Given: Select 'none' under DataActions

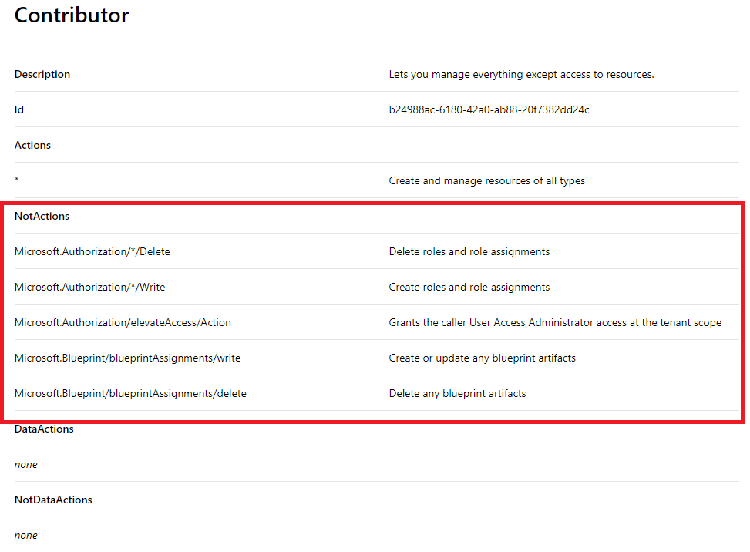Looking at the screenshot, I should (x=26, y=464).
